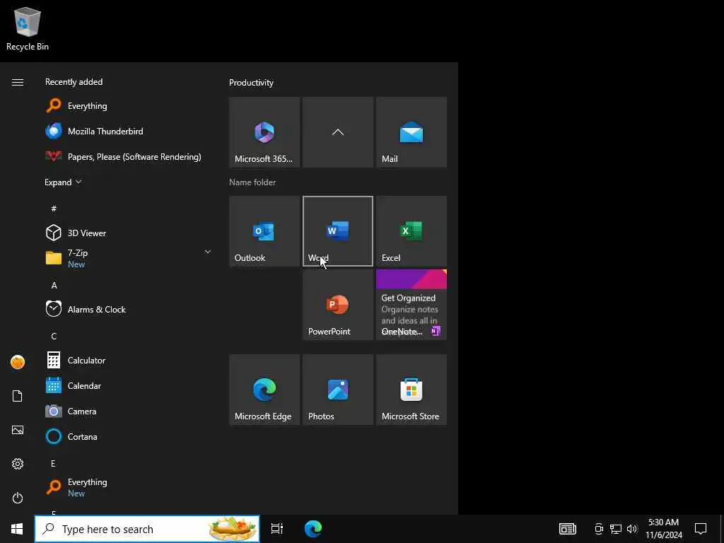Launch the Calculator app
Screen dimensions: 724x543
point(128,360)
